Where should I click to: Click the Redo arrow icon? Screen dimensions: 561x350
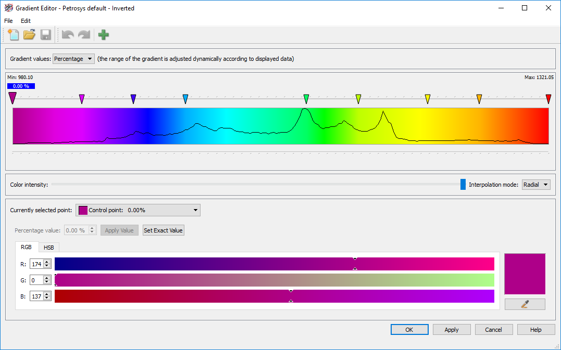[84, 35]
